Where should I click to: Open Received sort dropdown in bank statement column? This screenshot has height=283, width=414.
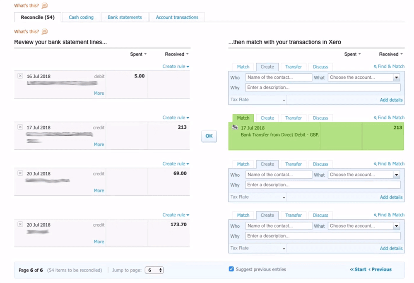click(177, 54)
